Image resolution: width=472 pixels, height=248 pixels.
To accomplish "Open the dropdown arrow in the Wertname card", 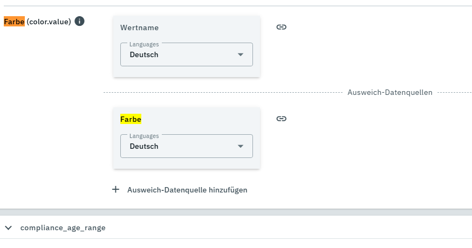I will click(241, 54).
